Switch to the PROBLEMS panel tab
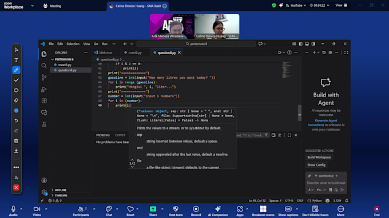 click(x=103, y=135)
